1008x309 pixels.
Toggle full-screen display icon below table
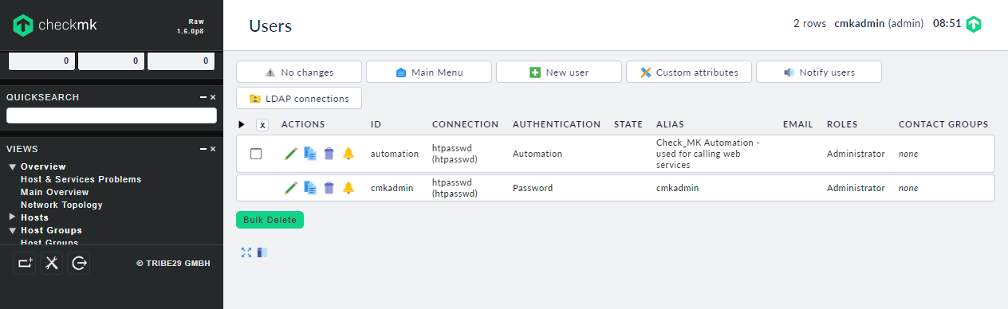click(246, 252)
